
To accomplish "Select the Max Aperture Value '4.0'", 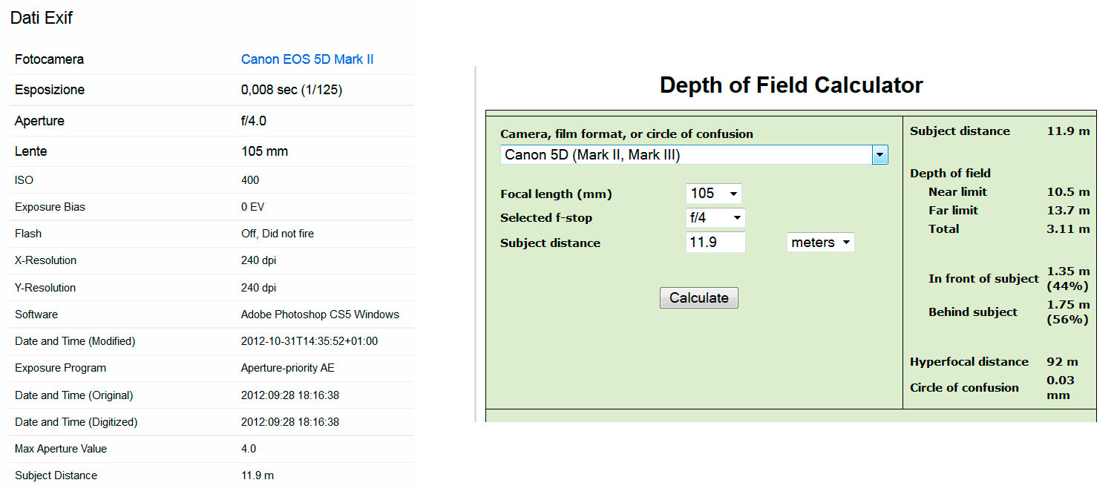I will pyautogui.click(x=249, y=449).
